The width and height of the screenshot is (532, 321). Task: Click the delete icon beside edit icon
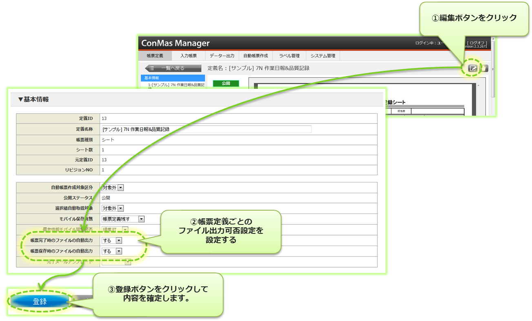[x=484, y=68]
